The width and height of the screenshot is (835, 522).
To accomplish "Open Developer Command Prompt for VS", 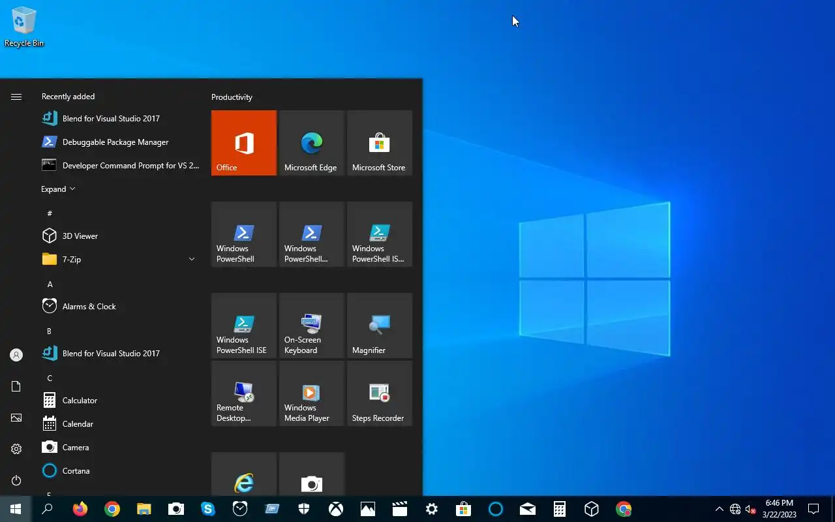I will click(119, 166).
